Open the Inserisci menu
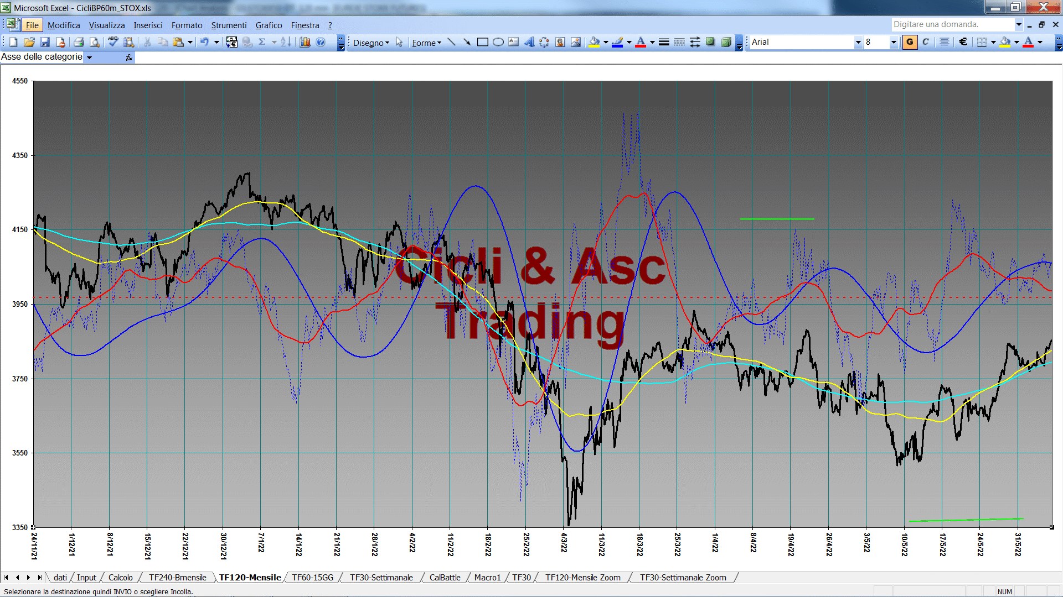Viewport: 1063px width, 597px height. [x=148, y=25]
